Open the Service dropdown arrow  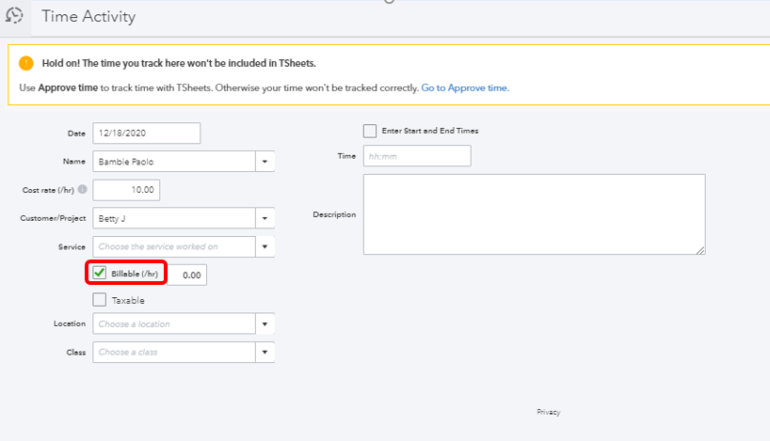pyautogui.click(x=265, y=247)
